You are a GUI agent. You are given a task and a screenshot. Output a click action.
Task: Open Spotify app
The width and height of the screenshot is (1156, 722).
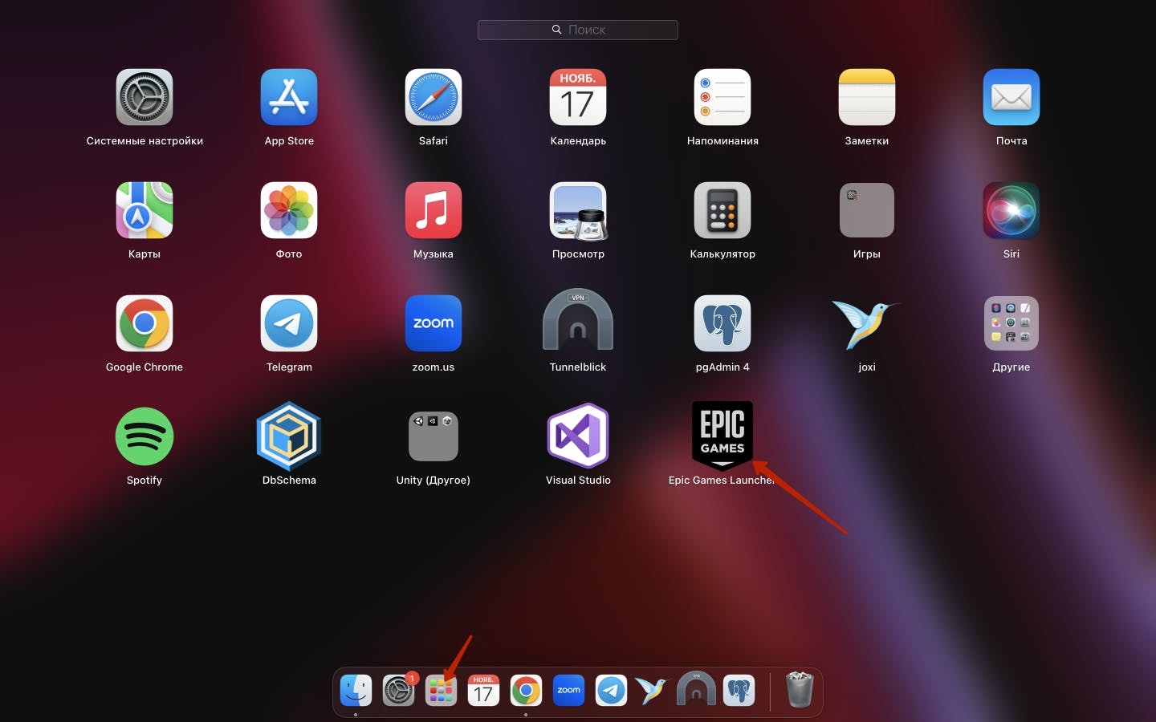[x=144, y=436]
